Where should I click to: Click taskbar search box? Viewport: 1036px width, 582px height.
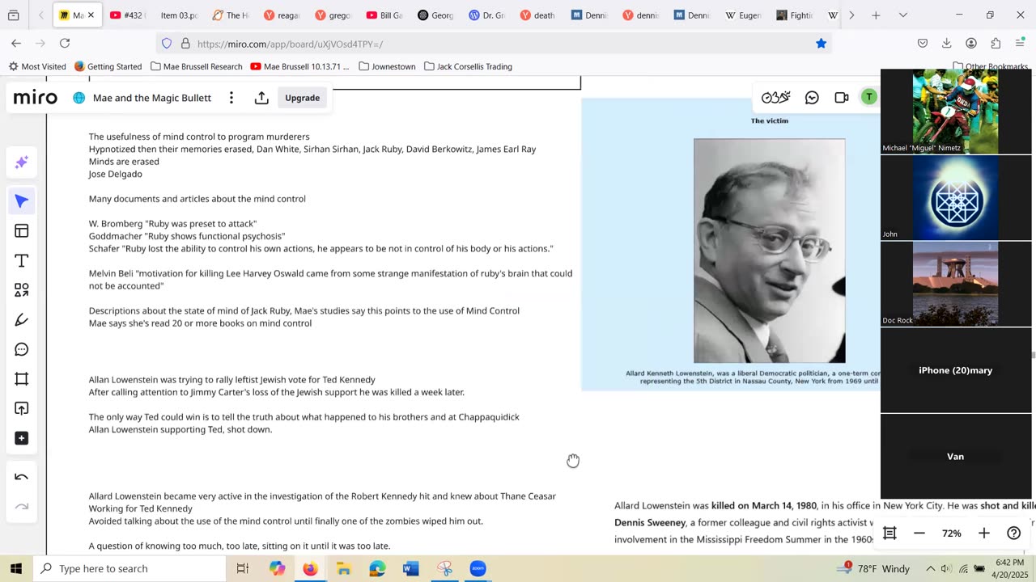click(129, 568)
